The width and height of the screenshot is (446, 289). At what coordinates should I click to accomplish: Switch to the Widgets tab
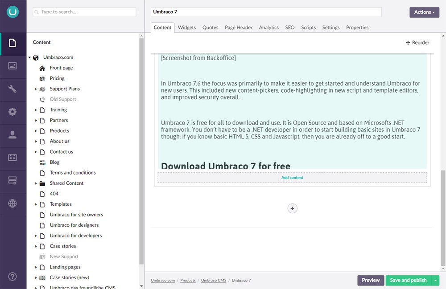coord(187,28)
